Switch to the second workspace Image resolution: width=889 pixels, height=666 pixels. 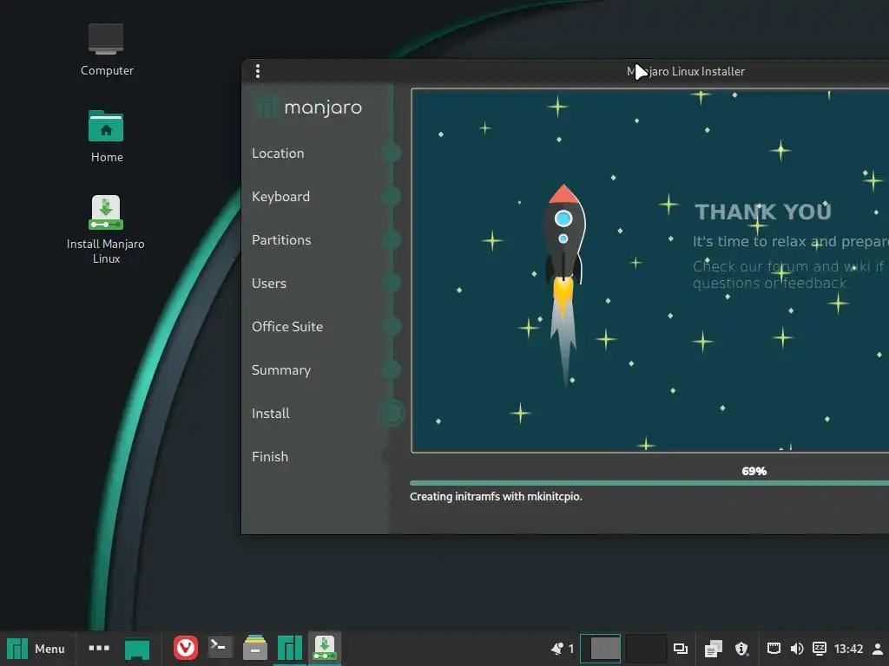pyautogui.click(x=646, y=649)
